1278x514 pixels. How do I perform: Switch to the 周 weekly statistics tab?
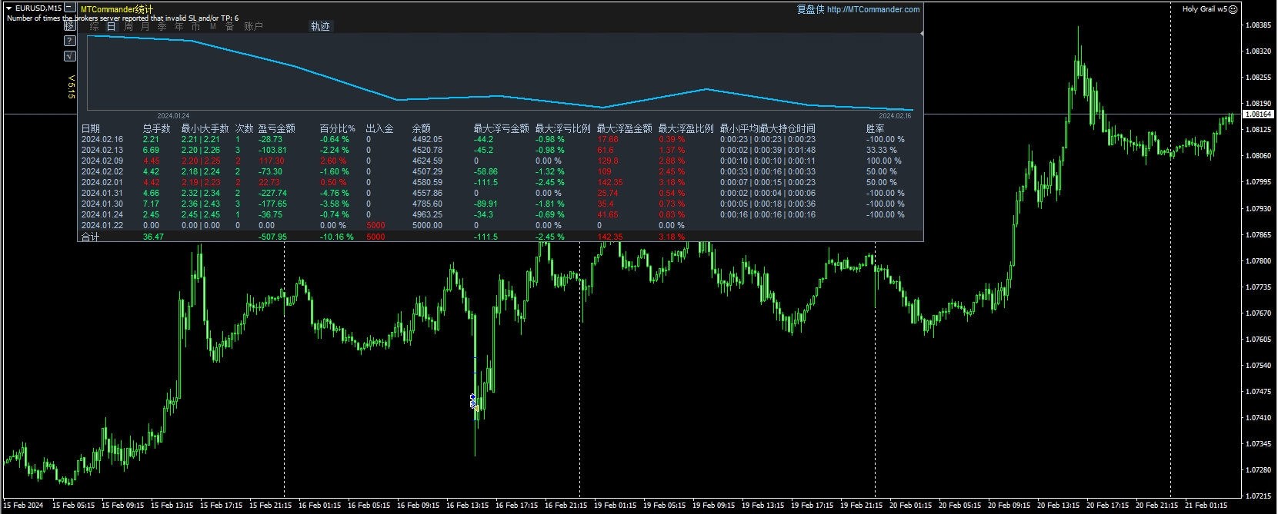pyautogui.click(x=128, y=26)
